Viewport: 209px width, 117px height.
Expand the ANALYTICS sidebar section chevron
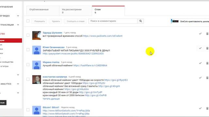pos(18,84)
